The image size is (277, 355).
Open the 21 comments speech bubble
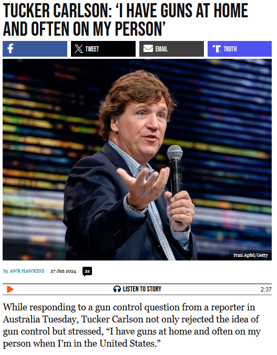pyautogui.click(x=87, y=272)
